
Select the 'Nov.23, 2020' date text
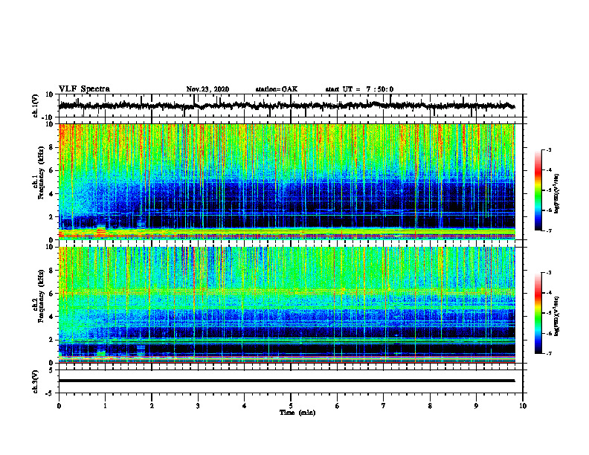(207, 89)
